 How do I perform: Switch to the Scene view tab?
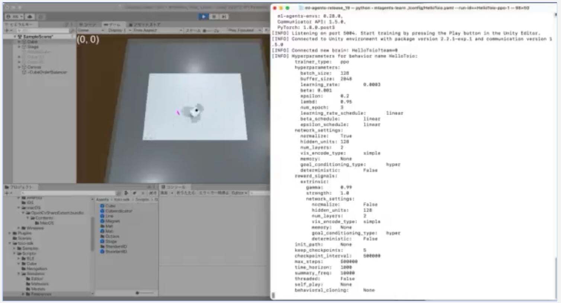tap(88, 25)
